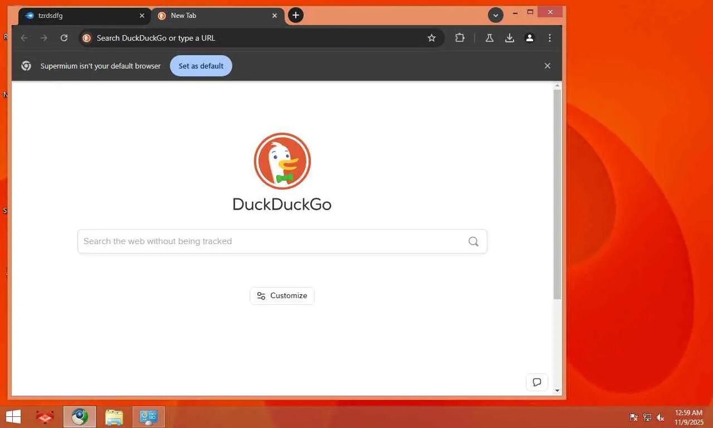
Task: Click the scrollbar up arrow
Action: click(558, 86)
